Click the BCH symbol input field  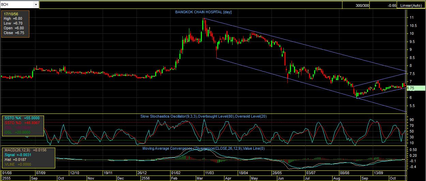click(17, 5)
